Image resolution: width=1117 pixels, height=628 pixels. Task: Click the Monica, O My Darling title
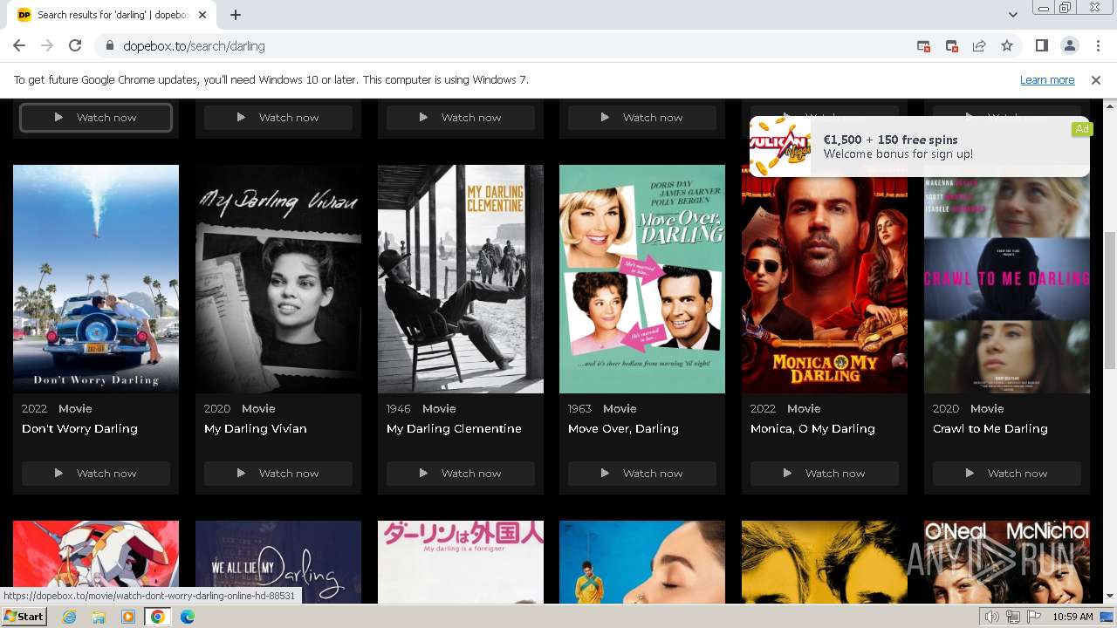pyautogui.click(x=812, y=428)
